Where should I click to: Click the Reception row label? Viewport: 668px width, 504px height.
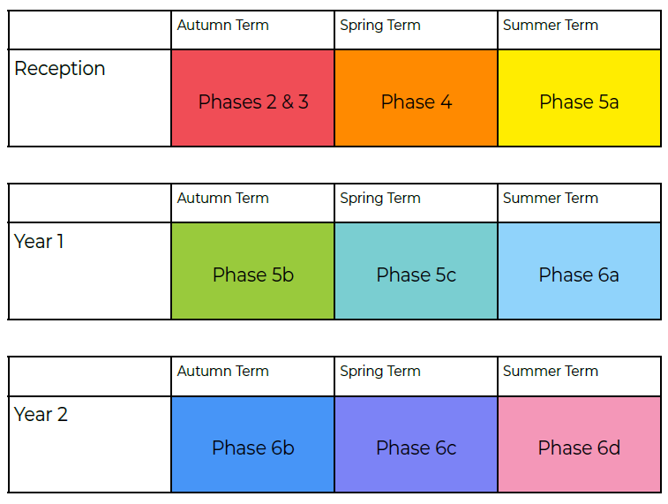point(60,69)
